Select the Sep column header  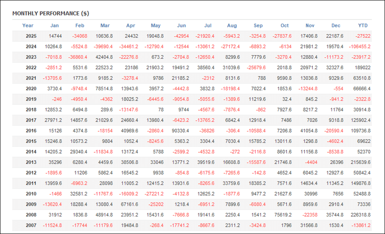point(258,26)
